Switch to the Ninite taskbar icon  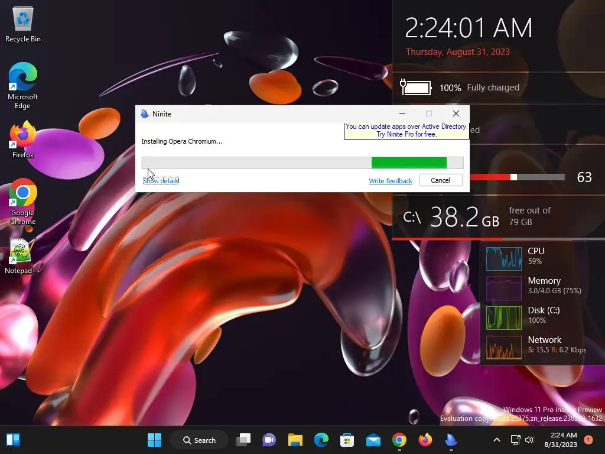pos(451,440)
